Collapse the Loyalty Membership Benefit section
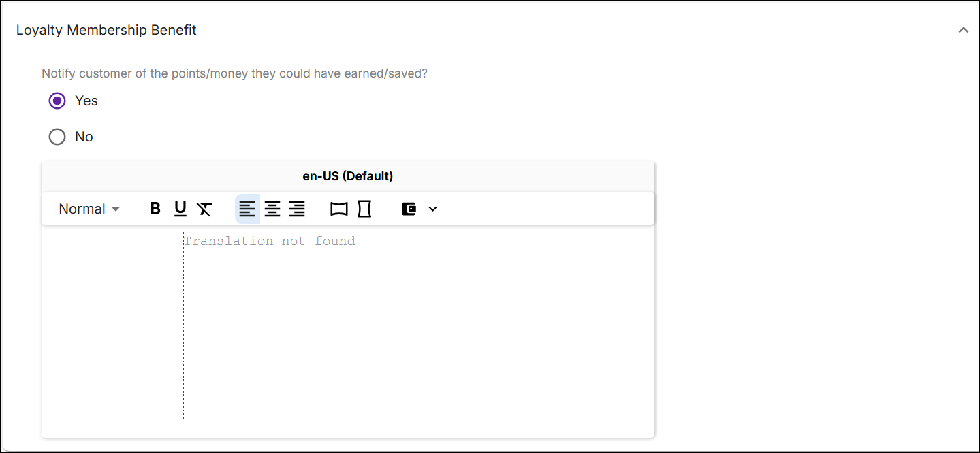This screenshot has height=453, width=980. tap(963, 30)
